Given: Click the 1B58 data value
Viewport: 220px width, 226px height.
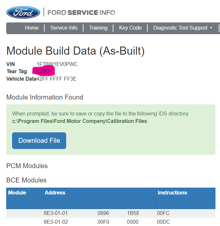Looking at the screenshot, I should [x=133, y=213].
